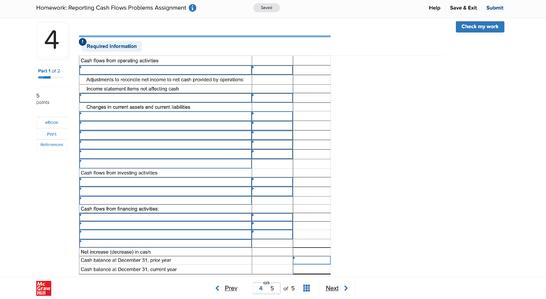Open the eBook link
The height and width of the screenshot is (299, 546).
click(x=52, y=123)
